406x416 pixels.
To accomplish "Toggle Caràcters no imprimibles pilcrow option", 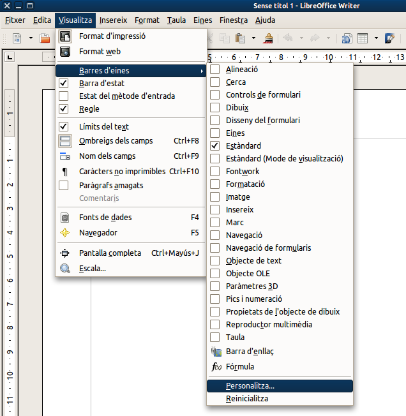I will point(131,172).
